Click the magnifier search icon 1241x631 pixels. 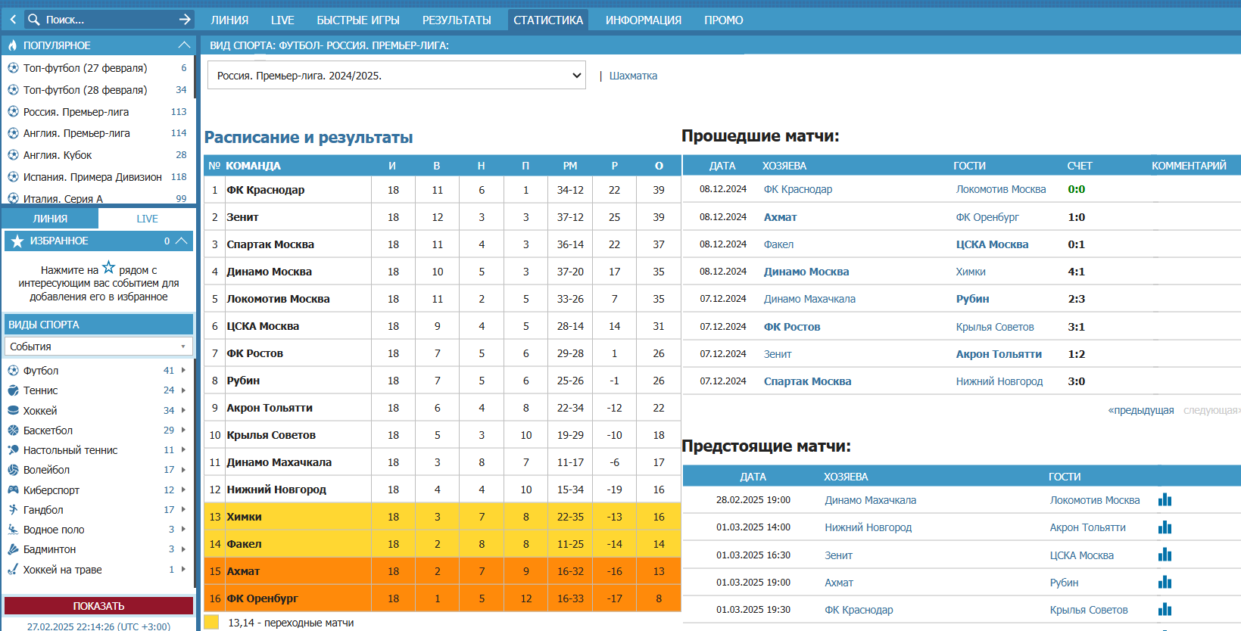click(x=33, y=20)
